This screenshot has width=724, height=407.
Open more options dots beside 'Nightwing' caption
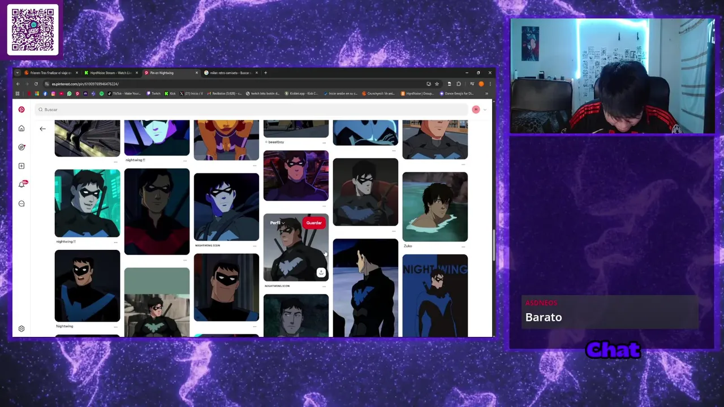coord(115,326)
